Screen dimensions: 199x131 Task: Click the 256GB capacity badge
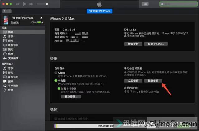[15, 22]
